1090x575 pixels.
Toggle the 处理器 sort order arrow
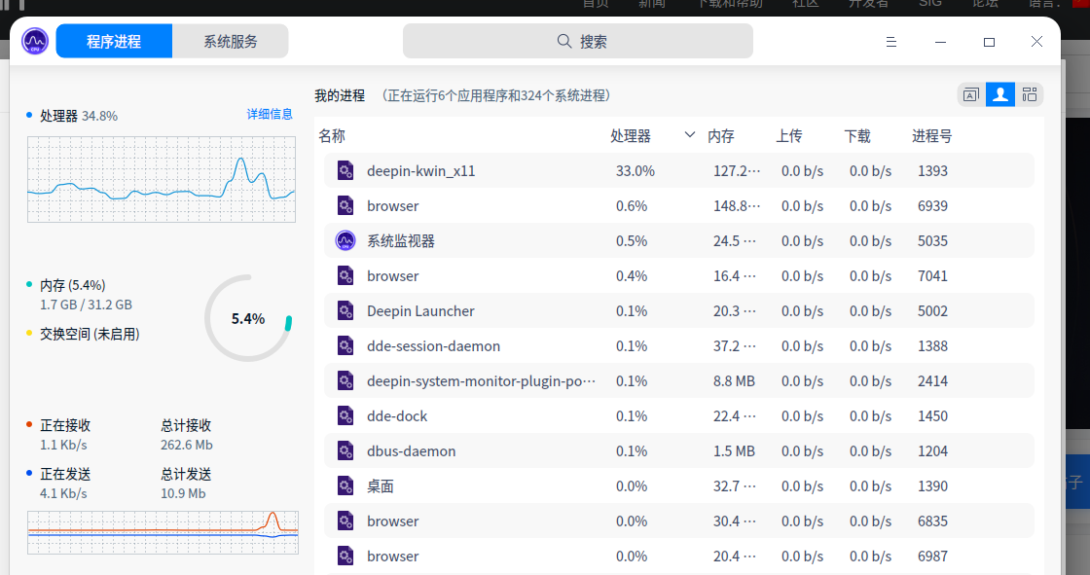[690, 135]
